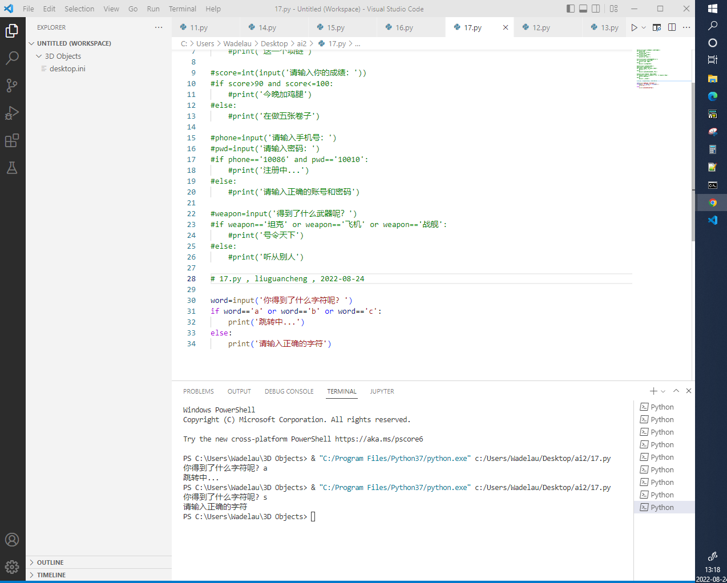
Task: Open the Source Control view
Action: pos(12,86)
